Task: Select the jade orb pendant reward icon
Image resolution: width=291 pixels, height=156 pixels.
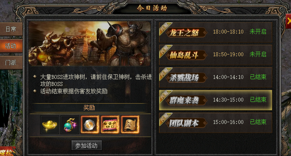Action: tap(70, 125)
